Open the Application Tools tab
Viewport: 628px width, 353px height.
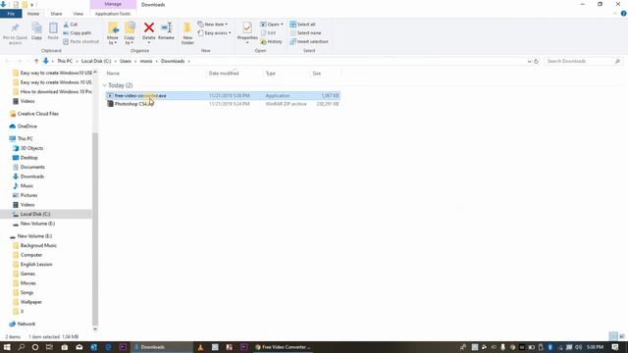pos(113,14)
